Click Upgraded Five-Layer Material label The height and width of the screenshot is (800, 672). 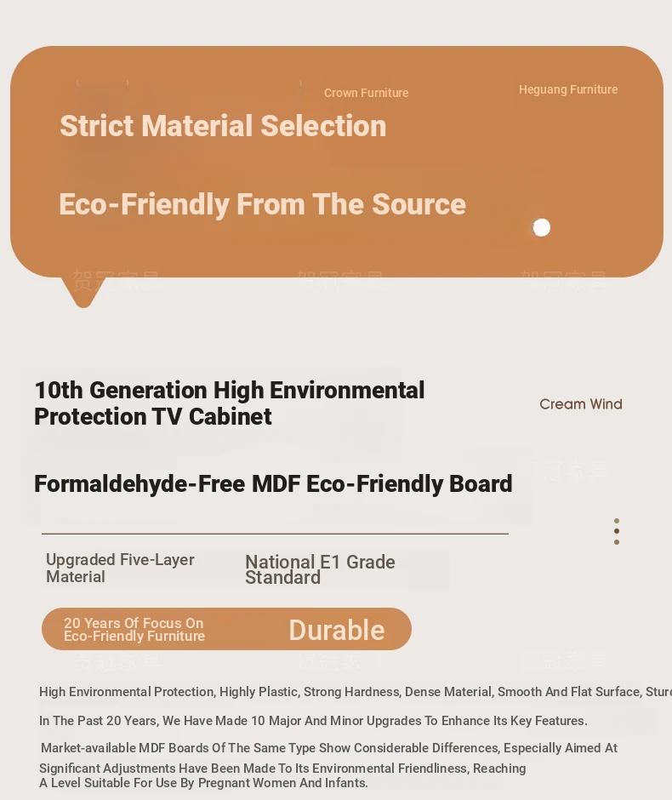(x=120, y=568)
